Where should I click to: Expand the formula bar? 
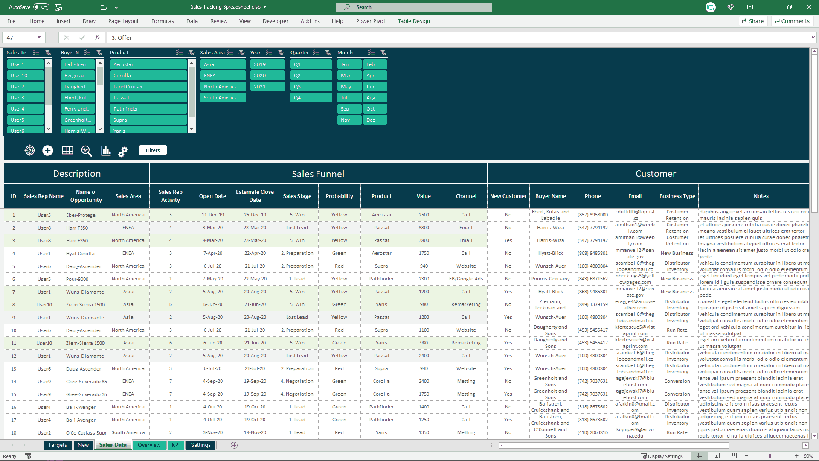click(x=813, y=38)
